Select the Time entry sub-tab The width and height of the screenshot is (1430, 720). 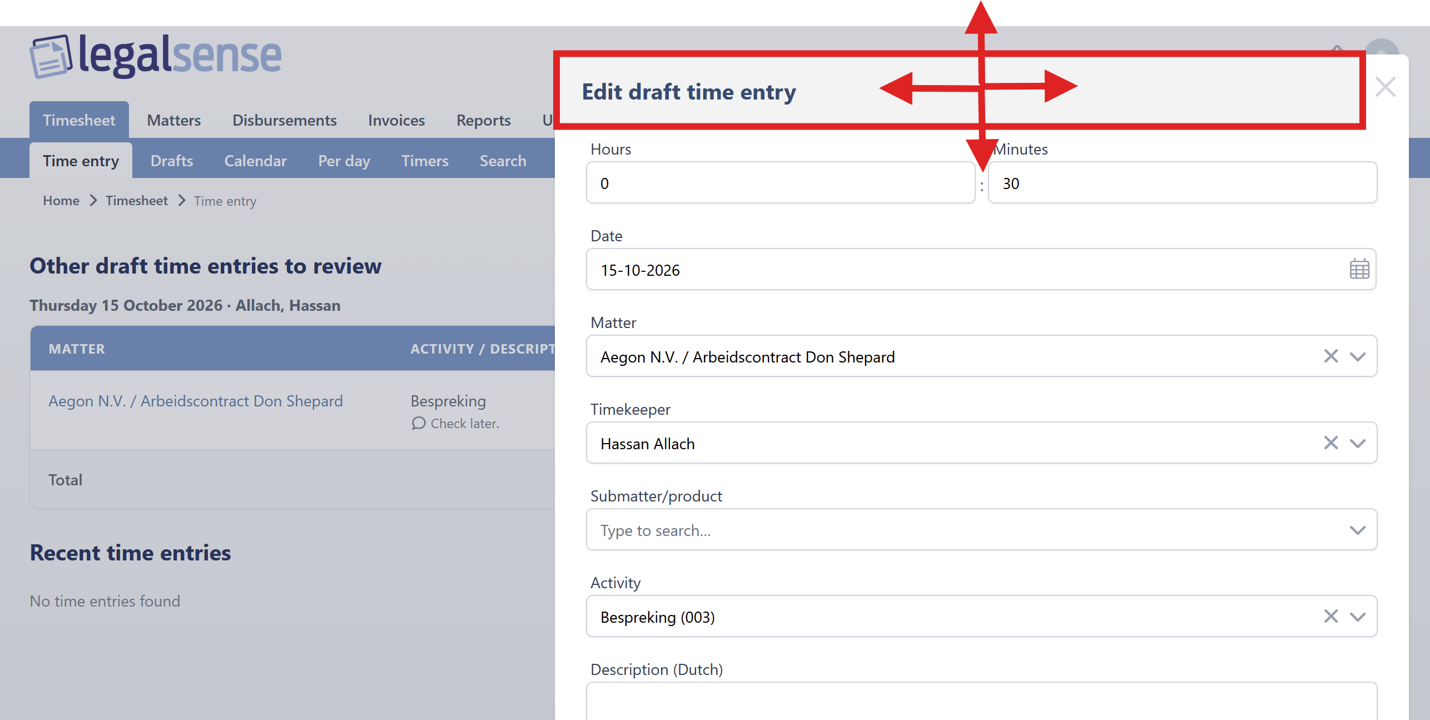point(81,161)
